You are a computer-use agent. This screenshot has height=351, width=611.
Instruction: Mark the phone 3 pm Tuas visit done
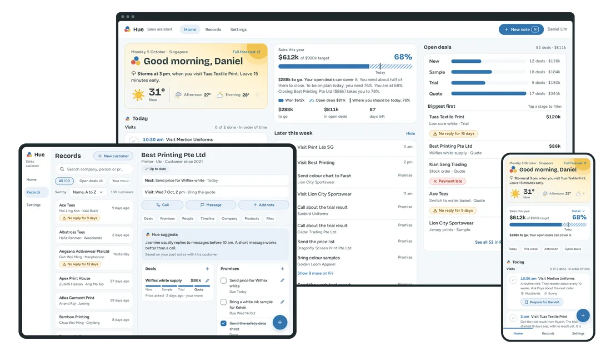(513, 318)
